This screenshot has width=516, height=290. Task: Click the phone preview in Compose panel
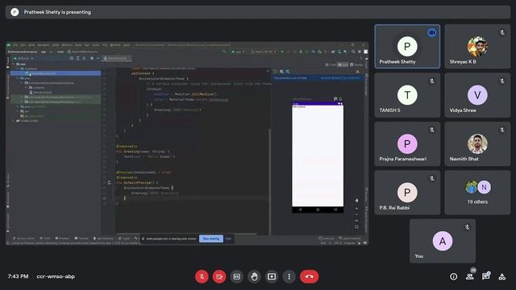[318, 157]
